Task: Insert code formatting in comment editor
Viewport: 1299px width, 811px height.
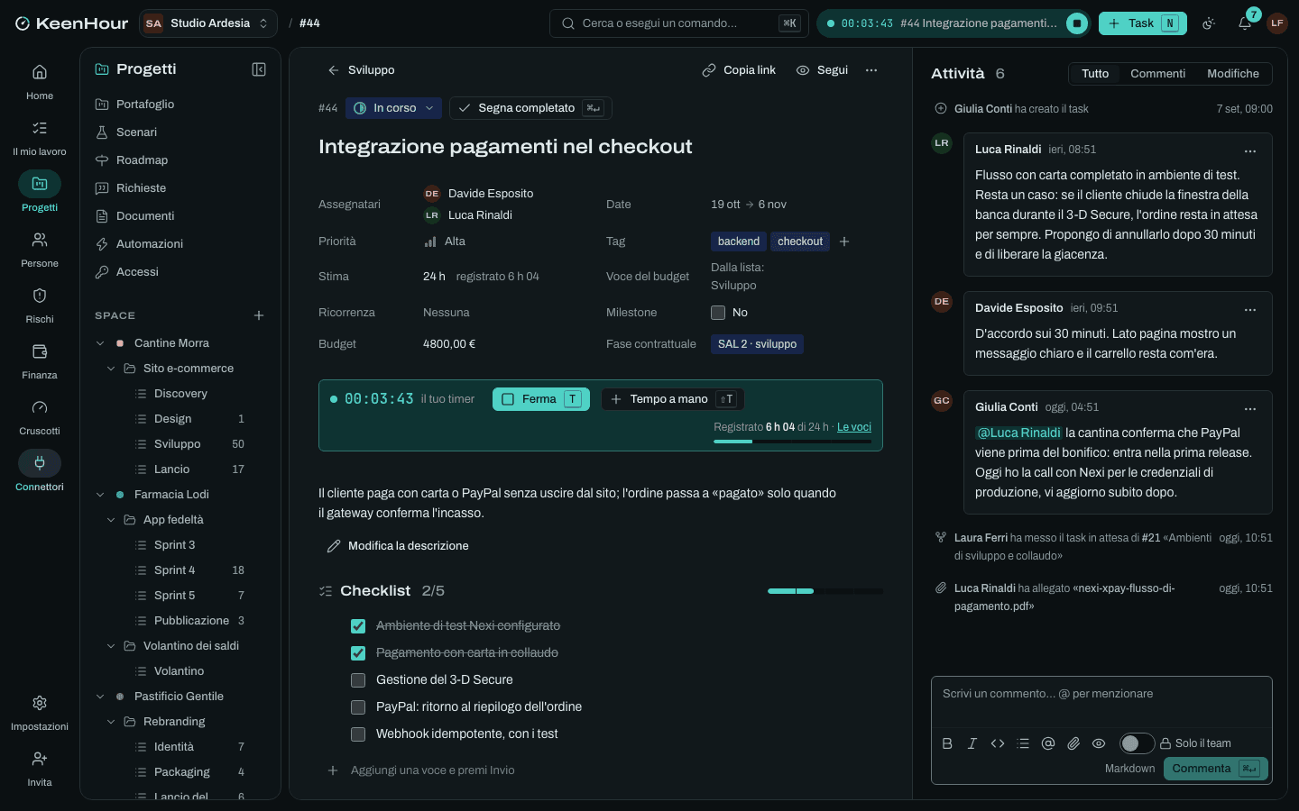Action: pos(998,743)
